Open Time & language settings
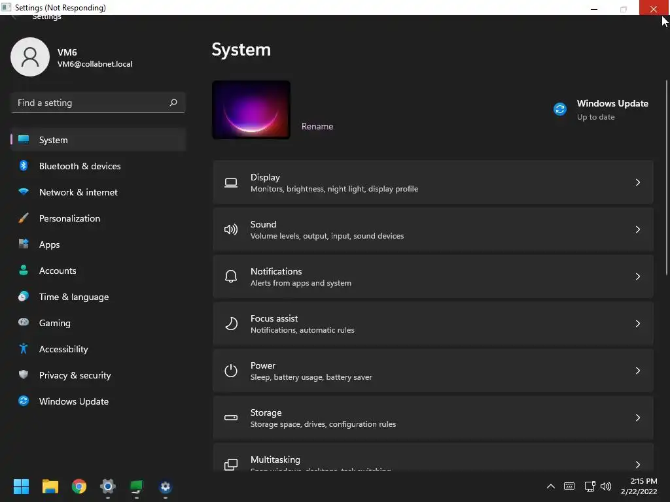 click(x=98, y=297)
